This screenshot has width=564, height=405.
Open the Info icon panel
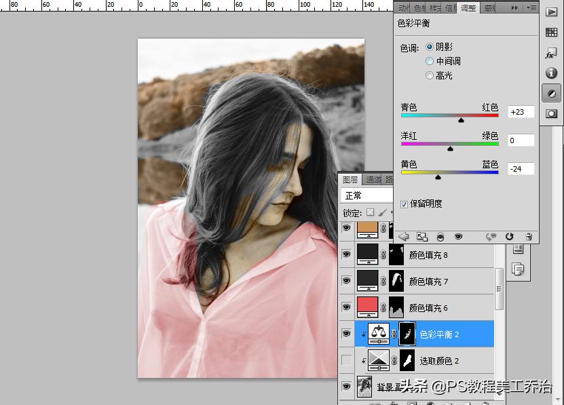click(x=552, y=73)
